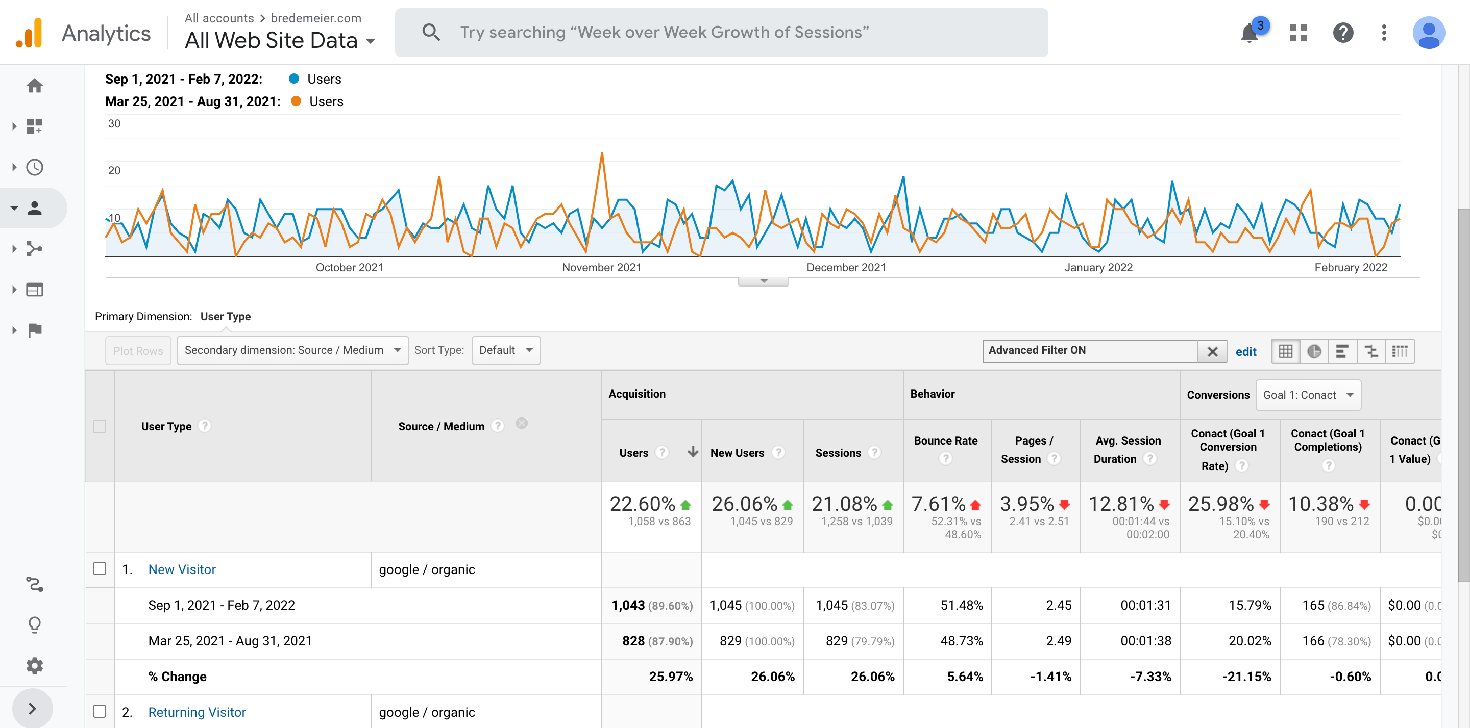Open the Realtime clock icon
The height and width of the screenshot is (728, 1470).
click(x=35, y=167)
